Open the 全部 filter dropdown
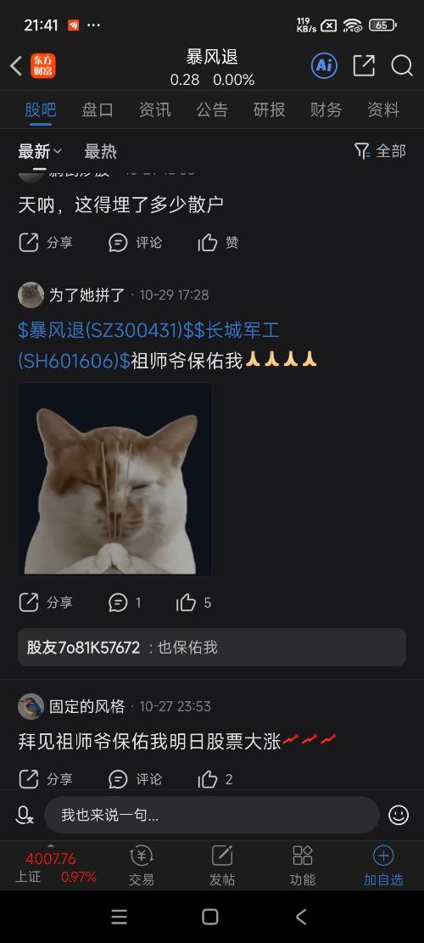Viewport: 424px width, 943px height. point(380,151)
